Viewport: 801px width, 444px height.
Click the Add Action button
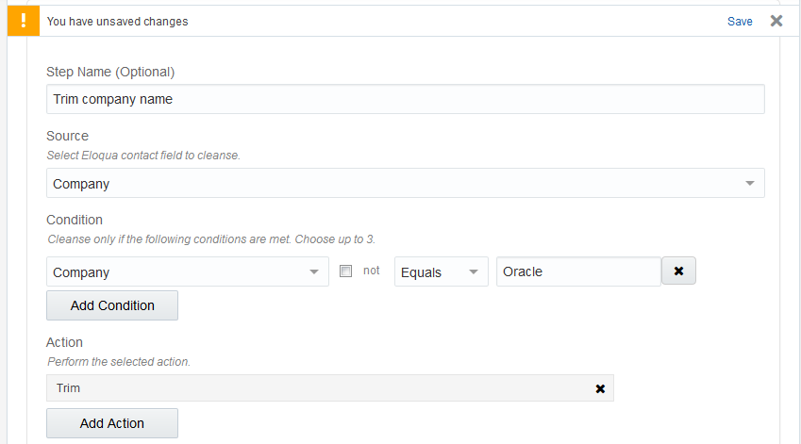point(112,423)
